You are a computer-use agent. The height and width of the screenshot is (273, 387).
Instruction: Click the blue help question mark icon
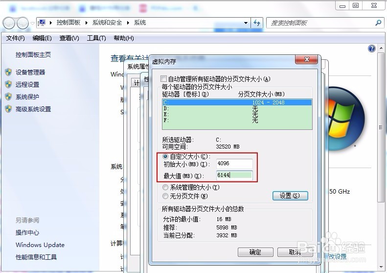coord(372,49)
